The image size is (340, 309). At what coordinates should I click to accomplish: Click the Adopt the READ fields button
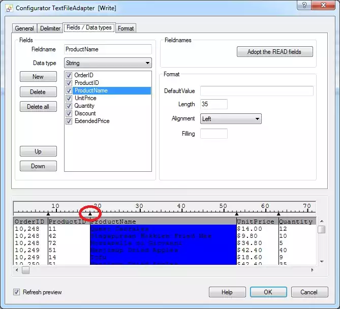tap(274, 52)
